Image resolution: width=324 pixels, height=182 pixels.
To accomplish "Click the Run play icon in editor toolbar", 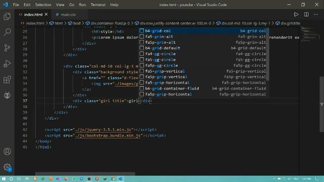I will (296, 15).
